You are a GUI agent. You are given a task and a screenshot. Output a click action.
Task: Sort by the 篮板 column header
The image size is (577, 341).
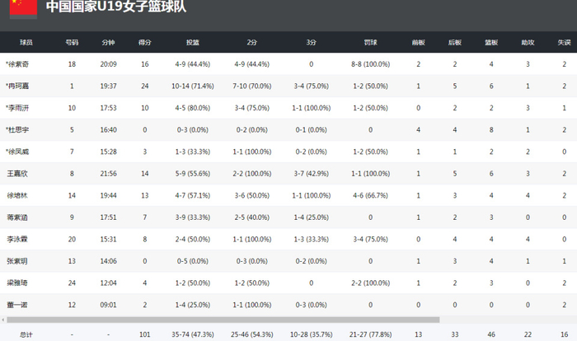click(491, 41)
